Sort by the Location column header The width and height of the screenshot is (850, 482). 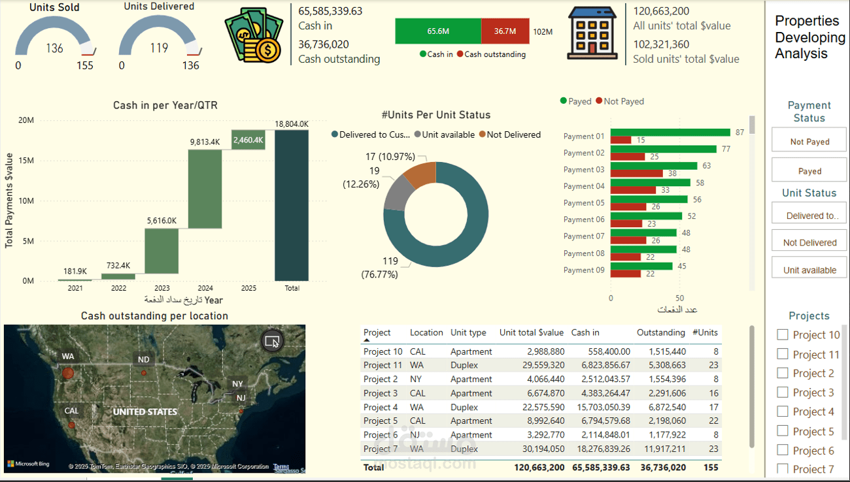coord(426,332)
